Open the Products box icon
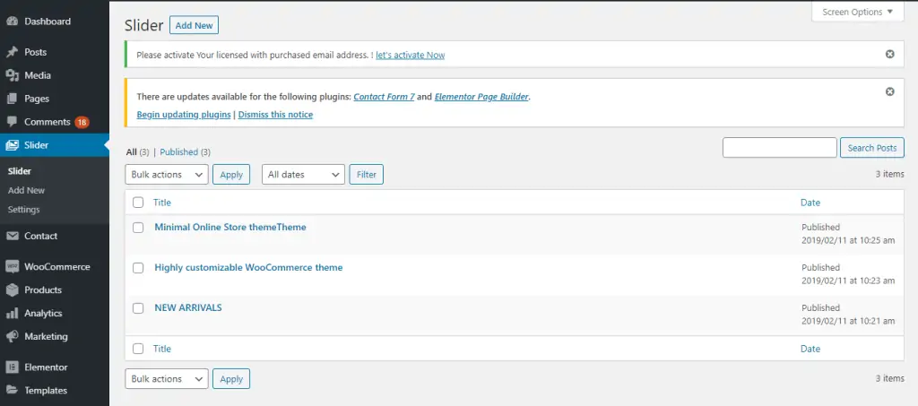 (12, 290)
